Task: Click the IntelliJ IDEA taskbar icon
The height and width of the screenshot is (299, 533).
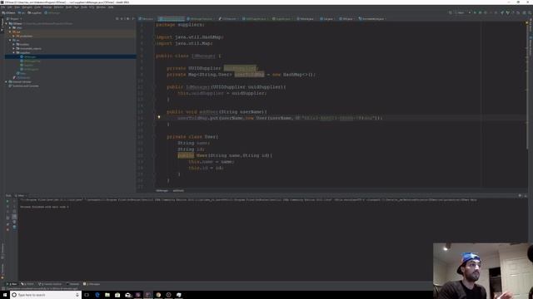Action: tap(148, 295)
